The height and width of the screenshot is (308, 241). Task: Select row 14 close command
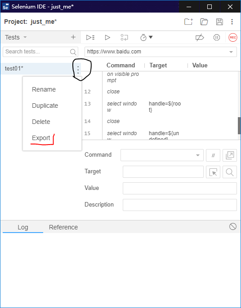pyautogui.click(x=161, y=121)
